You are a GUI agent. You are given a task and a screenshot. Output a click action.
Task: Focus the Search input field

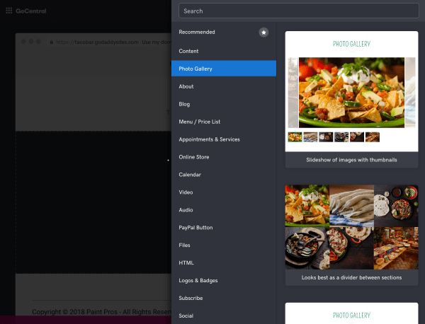point(299,11)
